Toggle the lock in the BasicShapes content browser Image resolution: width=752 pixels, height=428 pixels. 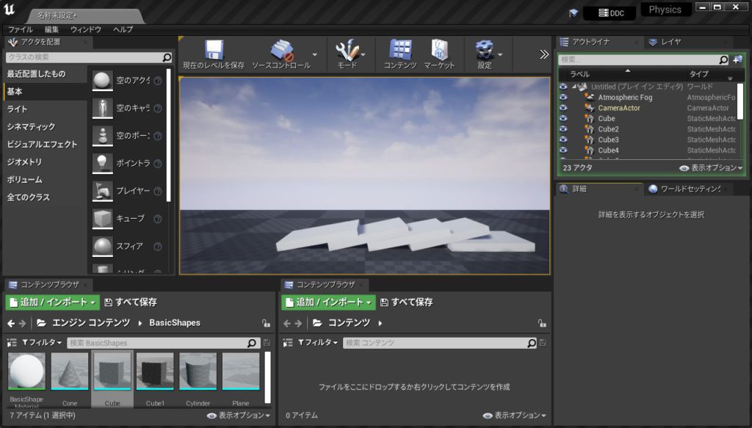(x=266, y=324)
